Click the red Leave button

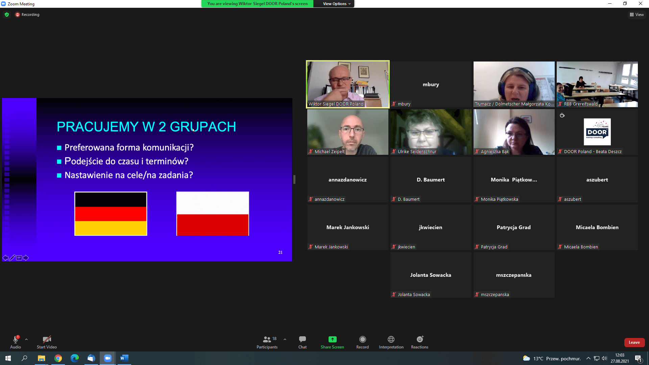pos(634,342)
